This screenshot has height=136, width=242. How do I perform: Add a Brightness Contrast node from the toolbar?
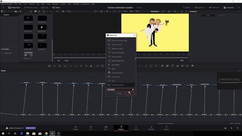pyautogui.click(x=86, y=66)
